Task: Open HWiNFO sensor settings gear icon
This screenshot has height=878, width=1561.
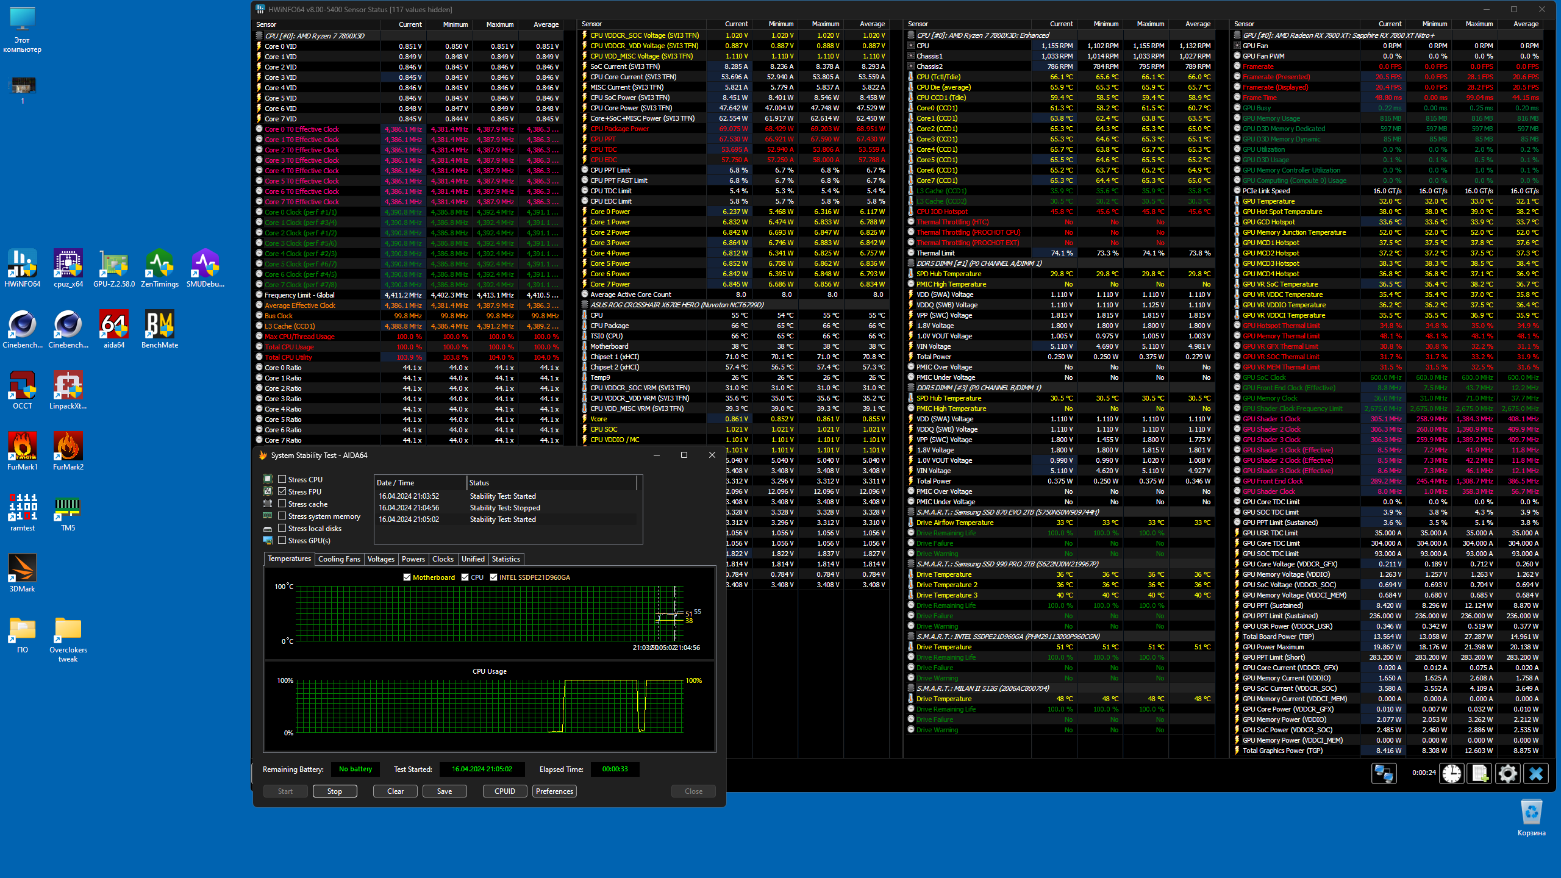Action: click(1507, 773)
